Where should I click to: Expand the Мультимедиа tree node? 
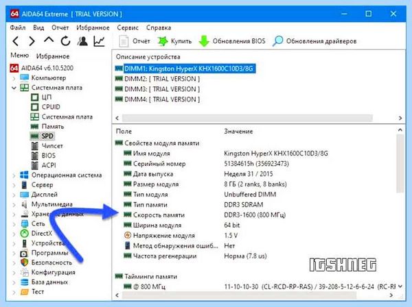click(14, 204)
